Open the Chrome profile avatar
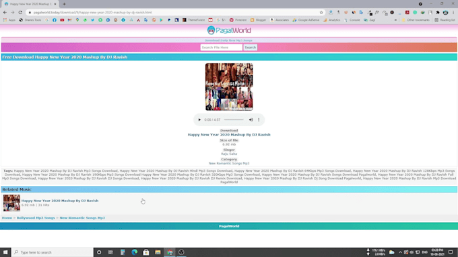458x257 pixels. click(445, 13)
